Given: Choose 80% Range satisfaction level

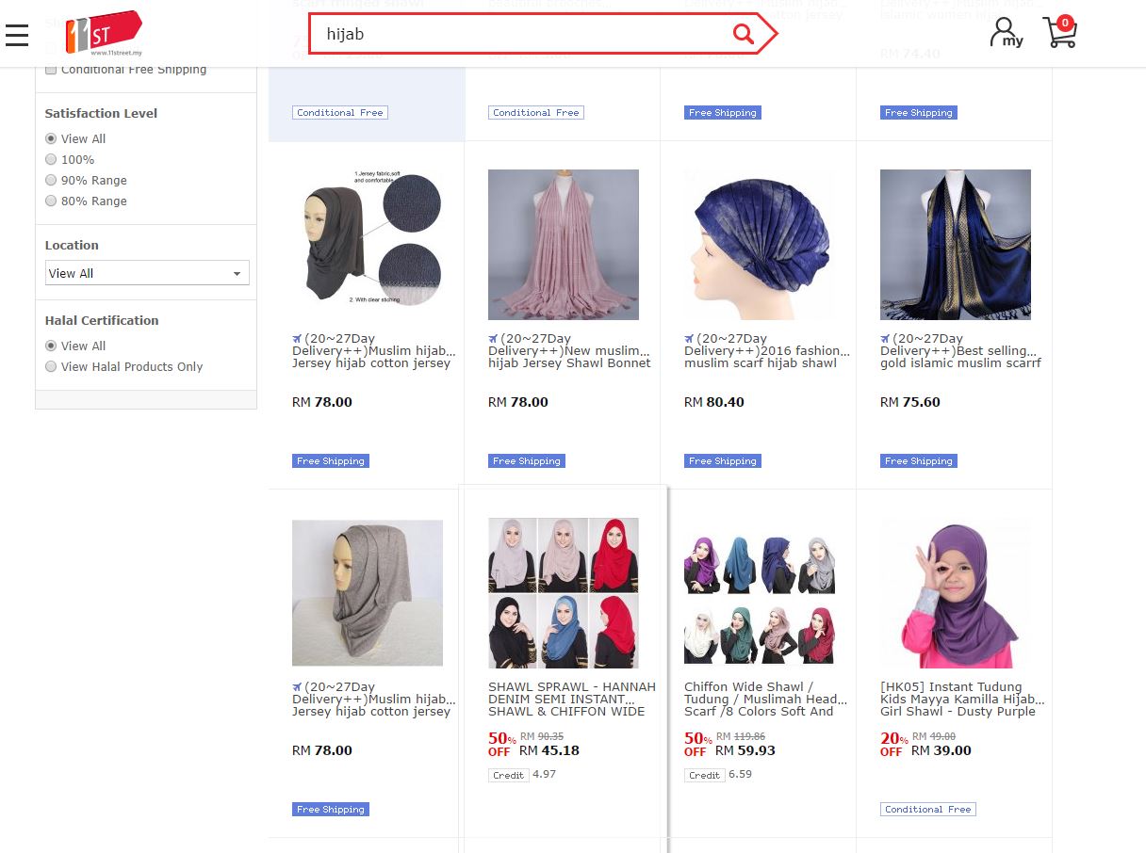Looking at the screenshot, I should [52, 201].
